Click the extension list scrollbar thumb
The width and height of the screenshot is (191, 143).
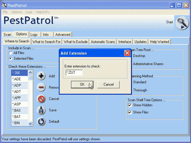(x=30, y=77)
